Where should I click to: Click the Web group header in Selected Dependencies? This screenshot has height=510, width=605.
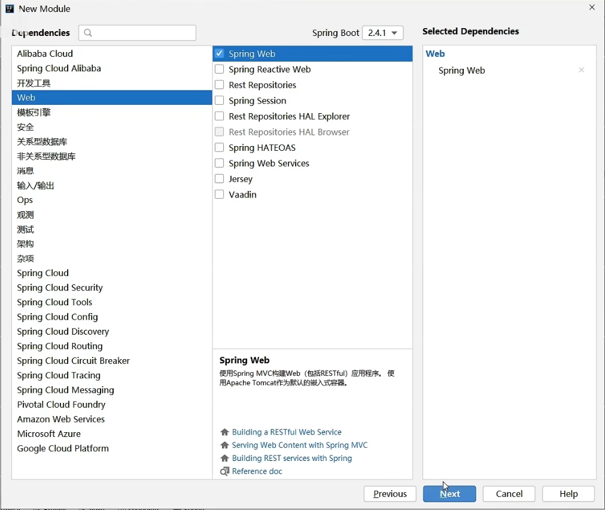pos(435,54)
